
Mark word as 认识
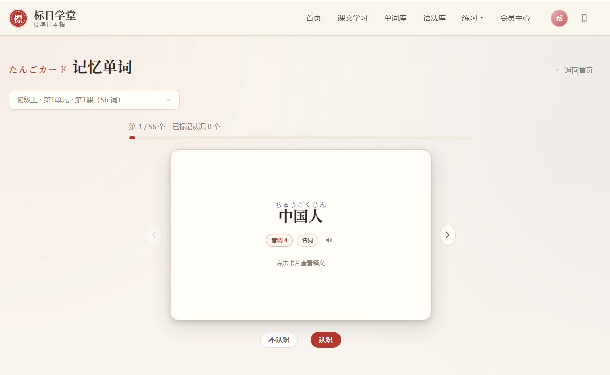pyautogui.click(x=326, y=340)
